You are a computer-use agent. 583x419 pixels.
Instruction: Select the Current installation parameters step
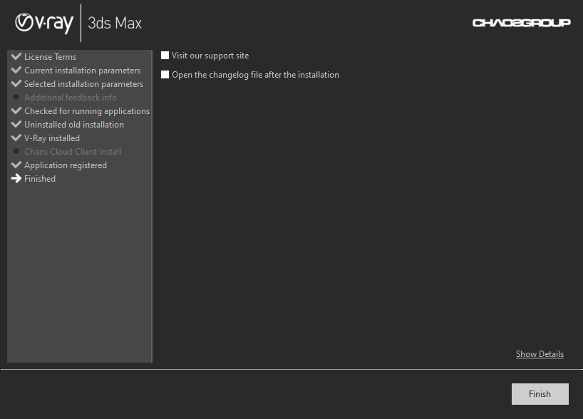(x=82, y=70)
